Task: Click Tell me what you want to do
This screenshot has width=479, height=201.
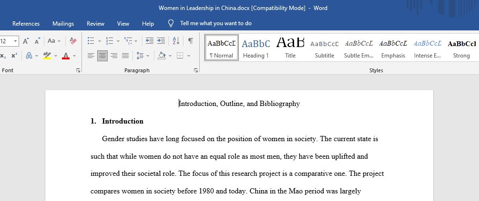Action: coord(216,23)
